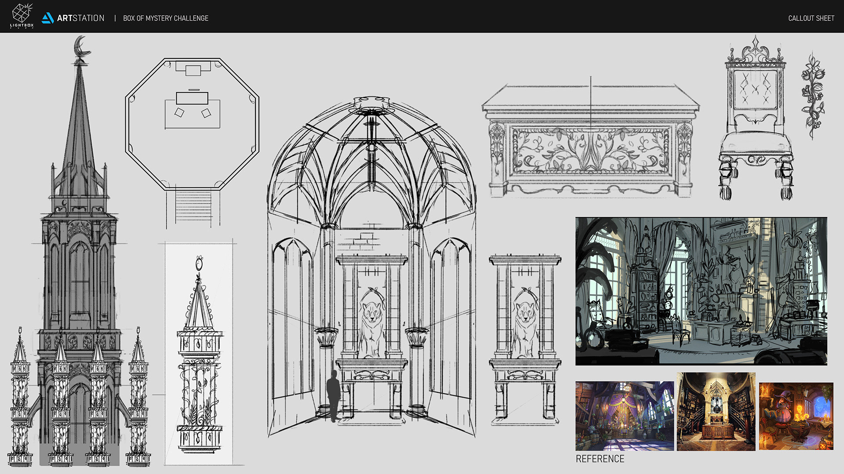Click the ArtStation triangle logo icon
This screenshot has height=474, width=844.
[47, 18]
